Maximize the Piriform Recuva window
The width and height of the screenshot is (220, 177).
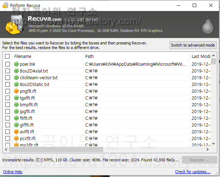coord(194,5)
